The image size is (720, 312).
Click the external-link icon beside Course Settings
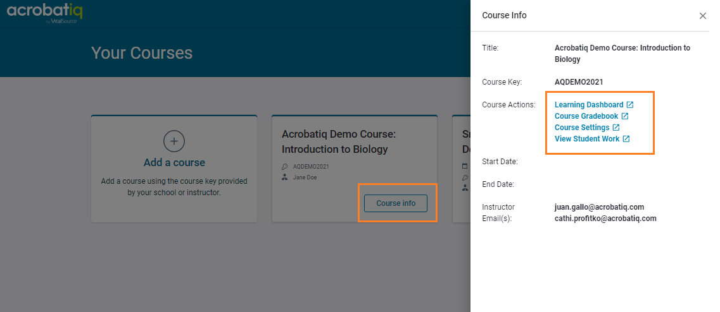pyautogui.click(x=616, y=128)
